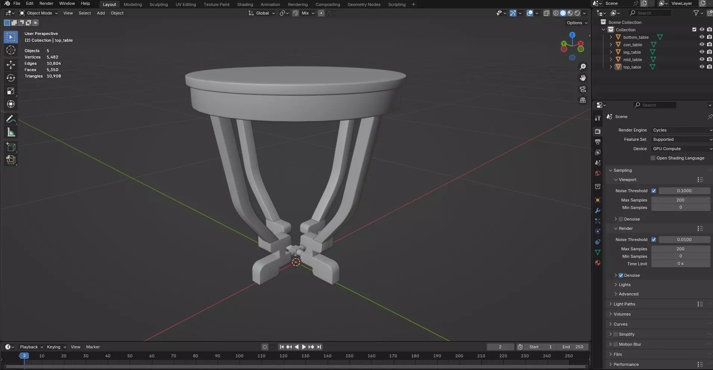Open the Playback popover in timeline
Viewport: 713px width, 370px height.
click(x=31, y=347)
